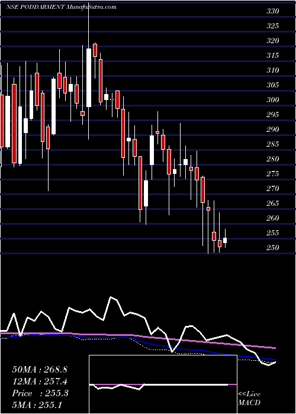Click the 290 price axis label
296x414 pixels.
coord(272,130)
